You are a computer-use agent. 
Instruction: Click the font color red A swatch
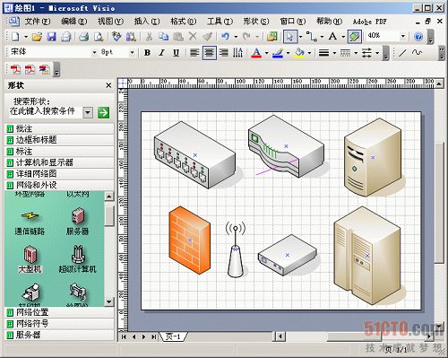pos(256,53)
